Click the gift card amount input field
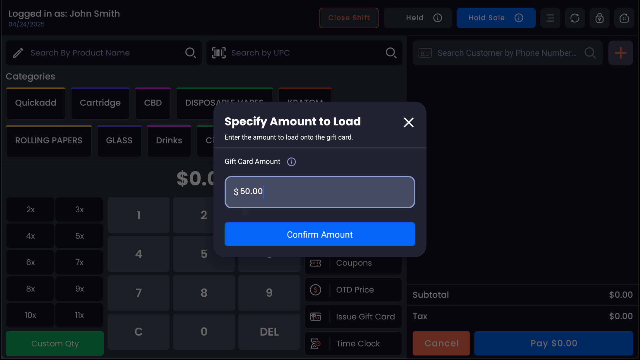 [x=319, y=192]
